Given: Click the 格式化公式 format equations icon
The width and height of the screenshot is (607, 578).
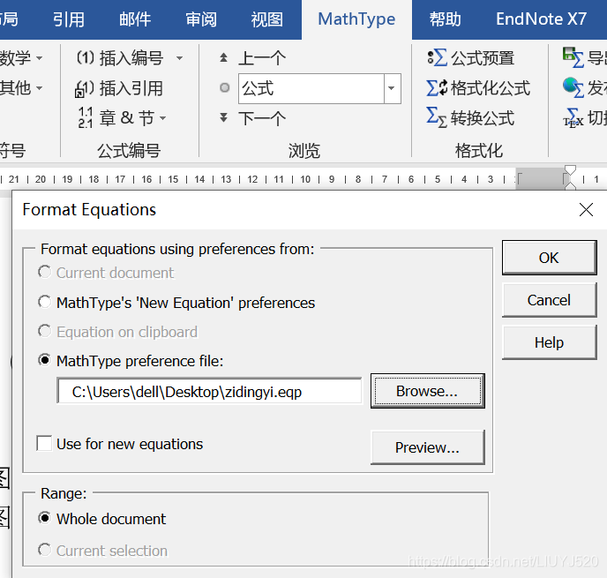Looking at the screenshot, I should coord(438,88).
